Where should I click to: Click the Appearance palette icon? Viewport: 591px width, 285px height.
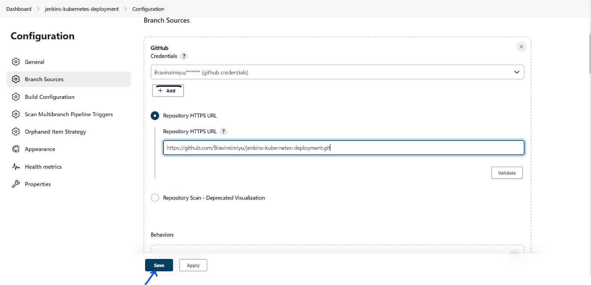16,149
